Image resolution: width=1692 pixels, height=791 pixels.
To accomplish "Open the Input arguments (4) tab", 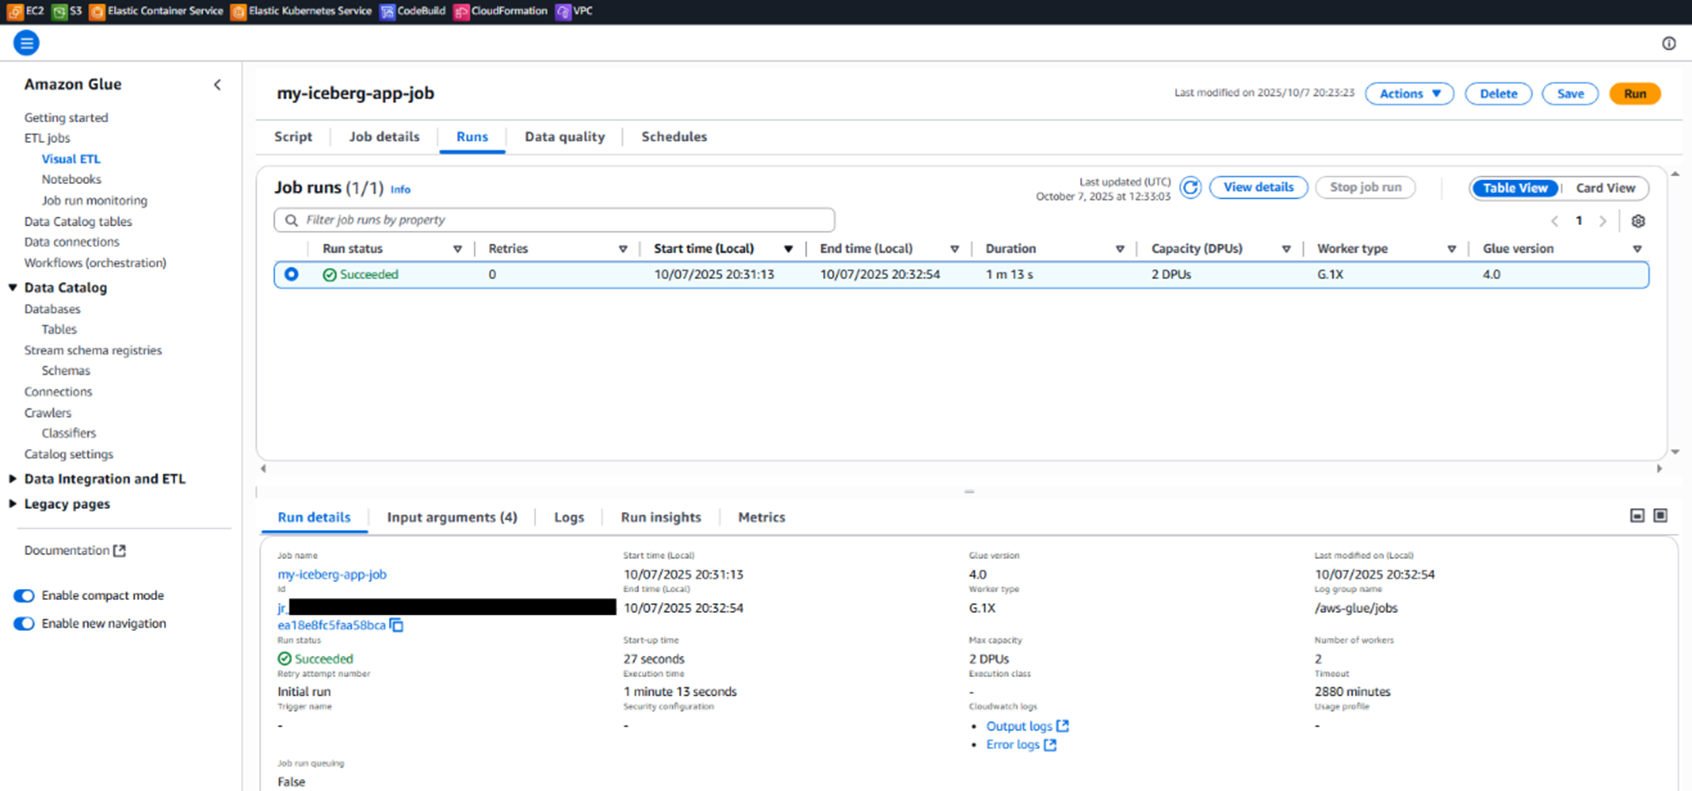I will [x=452, y=518].
